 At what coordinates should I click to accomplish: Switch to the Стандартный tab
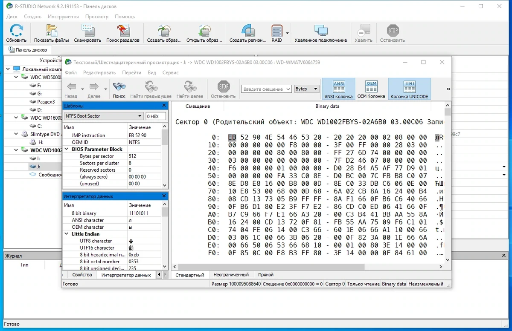190,275
